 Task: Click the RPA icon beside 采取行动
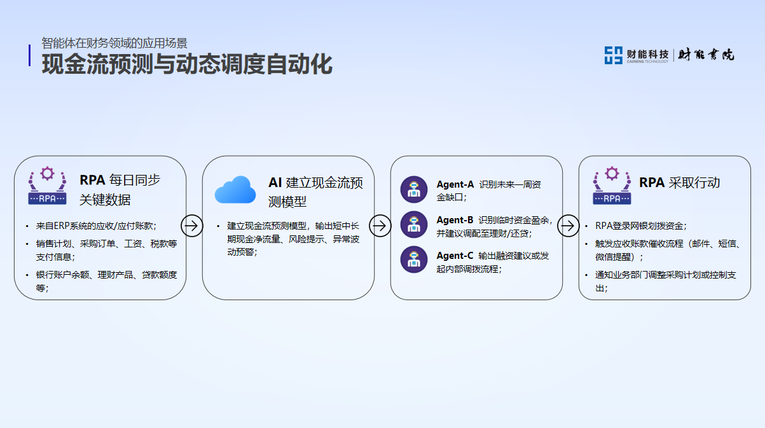(612, 185)
